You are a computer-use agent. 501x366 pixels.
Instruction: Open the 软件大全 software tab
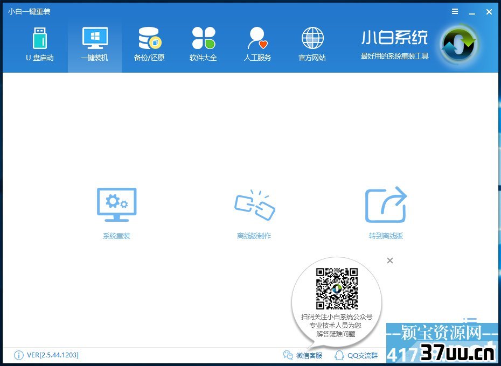coord(203,45)
